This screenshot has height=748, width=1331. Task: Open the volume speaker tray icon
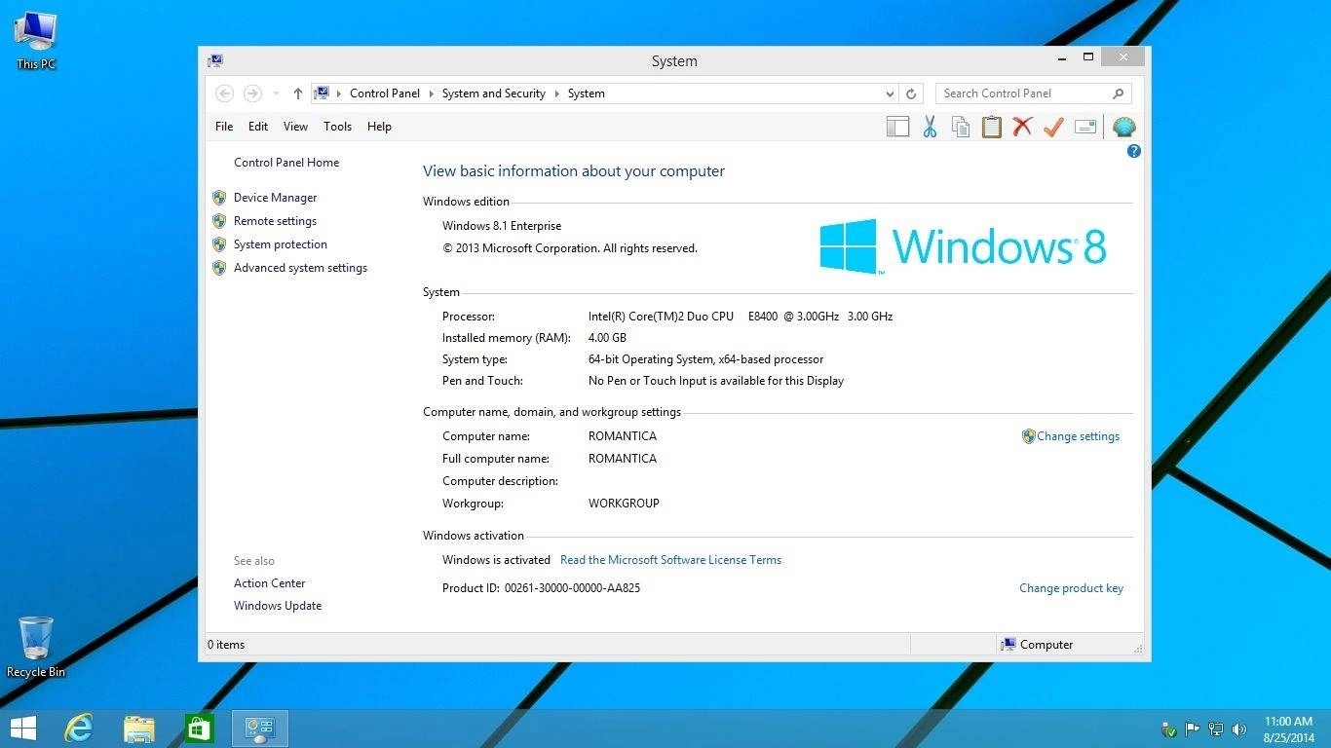[1239, 729]
